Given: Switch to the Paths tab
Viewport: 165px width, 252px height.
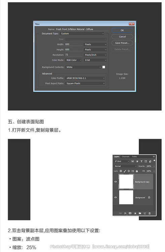Looking at the screenshot, I should click(134, 157).
